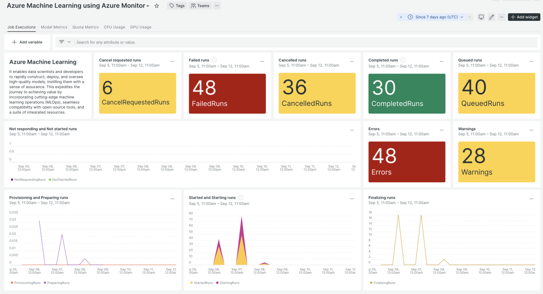Image resolution: width=543 pixels, height=294 pixels.
Task: Click info icon beside Started and Starting runs
Action: coord(241,198)
